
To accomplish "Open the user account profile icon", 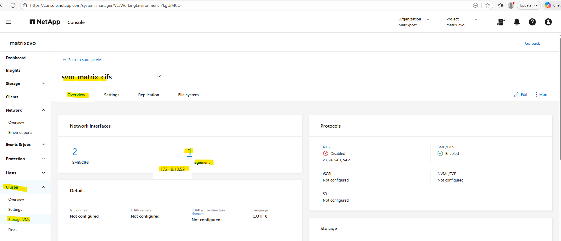I will (x=548, y=22).
